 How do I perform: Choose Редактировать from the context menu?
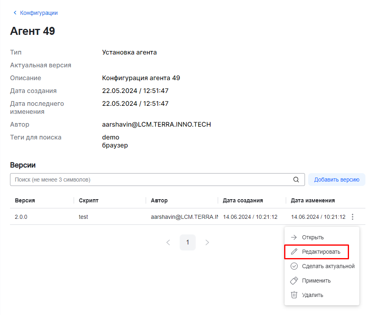point(321,252)
